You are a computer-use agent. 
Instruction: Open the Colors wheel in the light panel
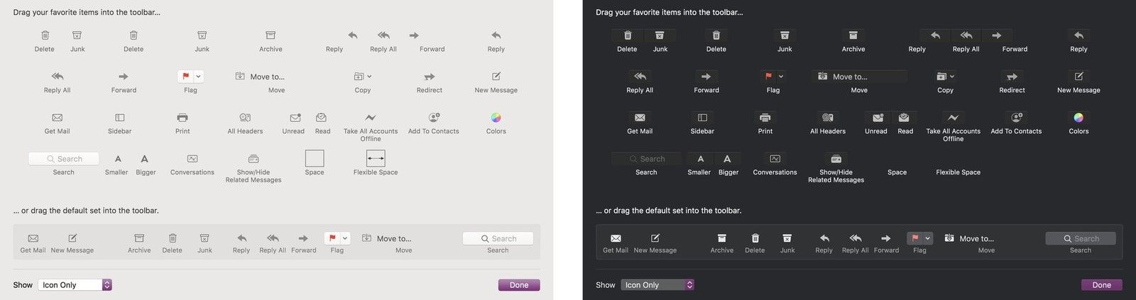pos(496,118)
